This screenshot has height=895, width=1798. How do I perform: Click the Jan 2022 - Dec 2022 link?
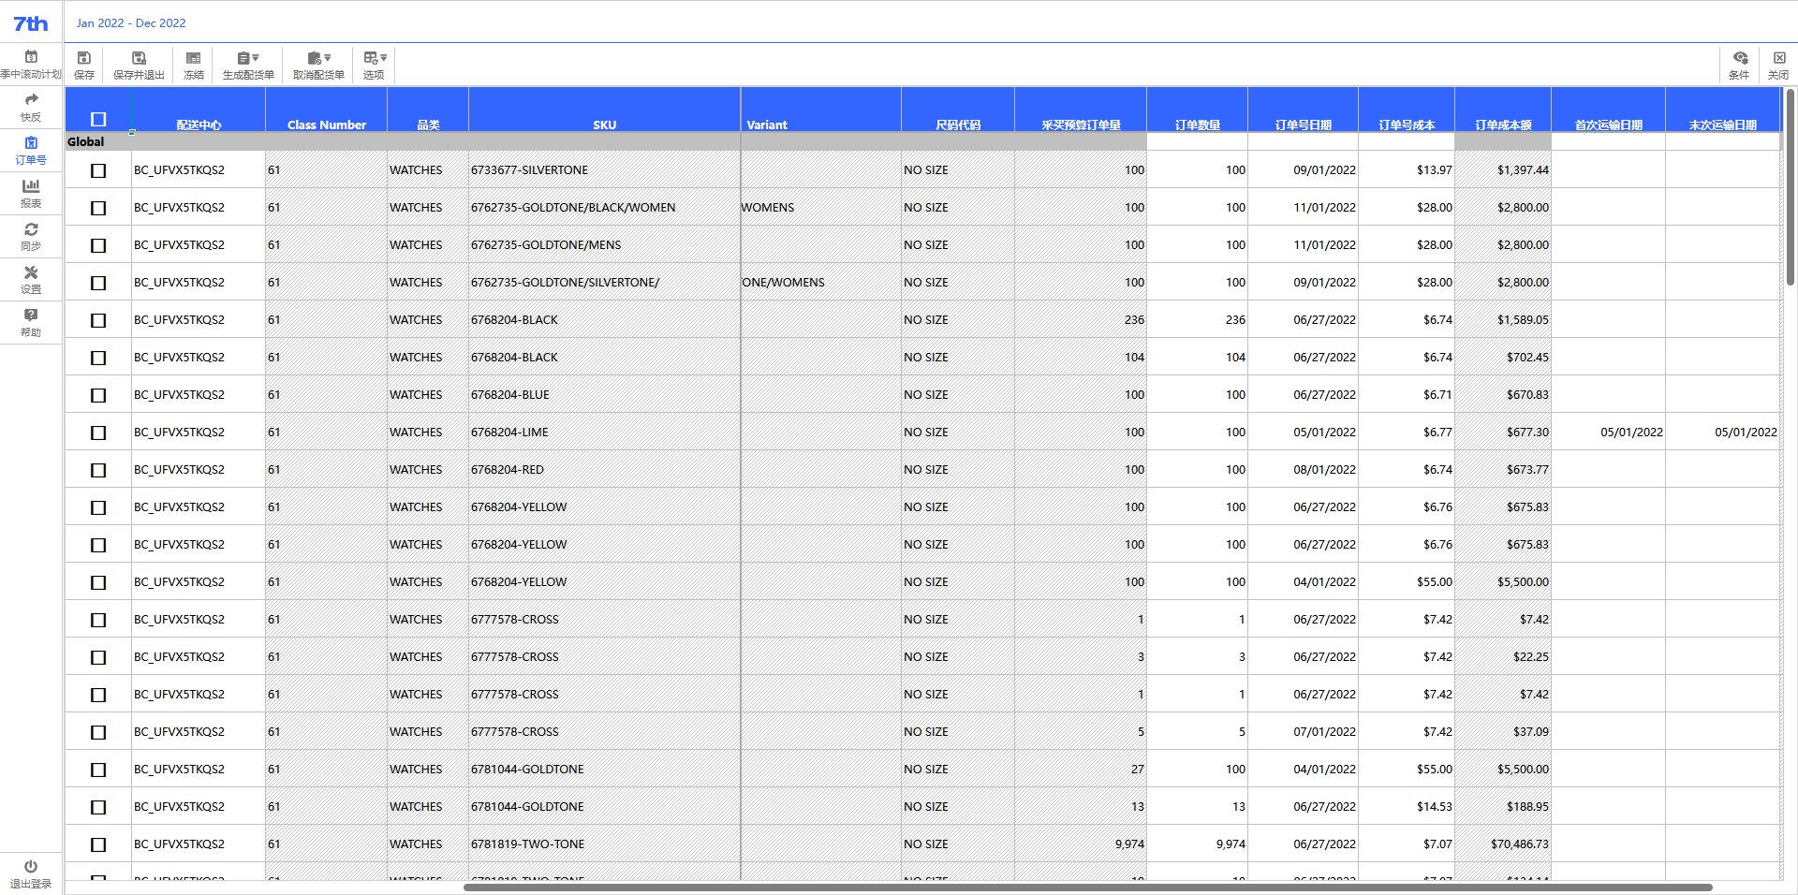(131, 22)
